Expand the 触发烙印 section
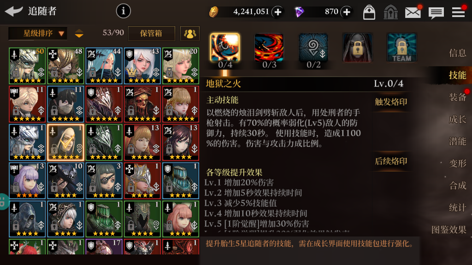The image size is (472, 265). 391,102
